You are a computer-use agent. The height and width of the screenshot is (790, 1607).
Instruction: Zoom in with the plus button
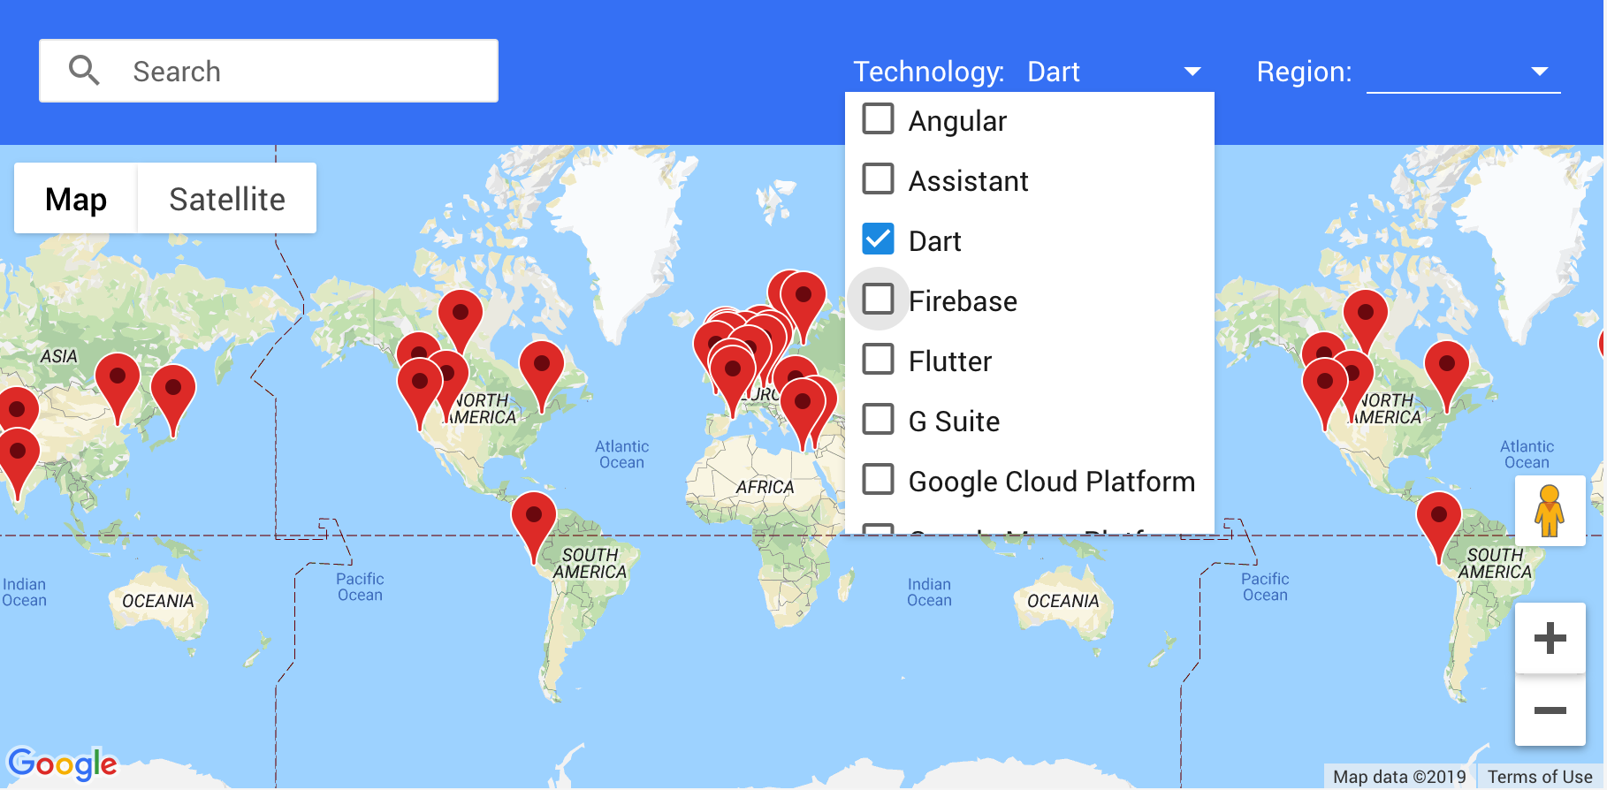coord(1550,638)
